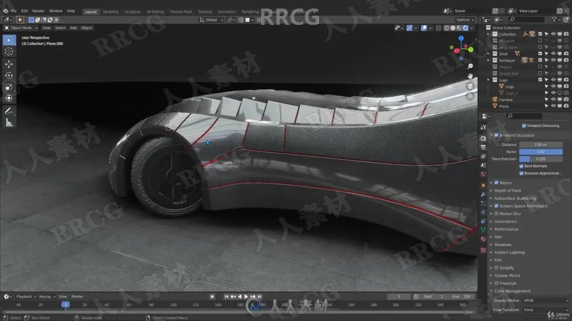Activate the Annotate pencil tool
Viewport: 572px width, 321px height.
coord(9,111)
